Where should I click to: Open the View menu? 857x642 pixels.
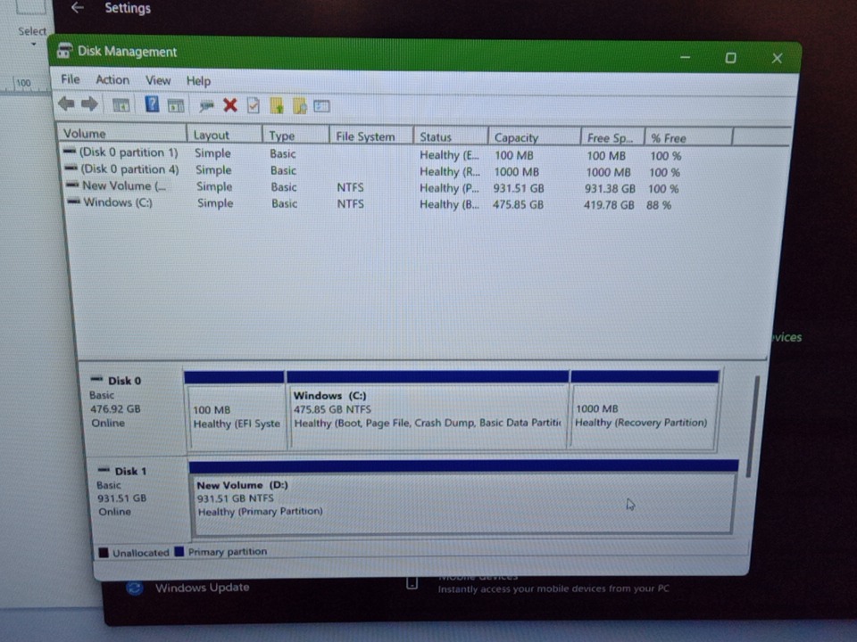click(158, 80)
